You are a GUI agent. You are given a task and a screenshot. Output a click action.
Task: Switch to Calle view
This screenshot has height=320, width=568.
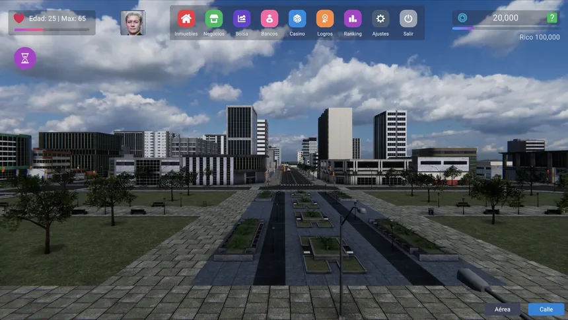(x=546, y=309)
